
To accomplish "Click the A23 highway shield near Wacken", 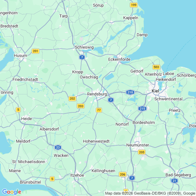I will coord(58,147).
